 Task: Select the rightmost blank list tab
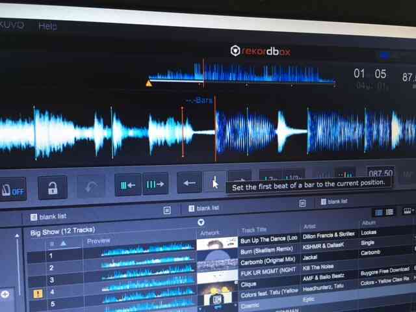click(x=334, y=201)
